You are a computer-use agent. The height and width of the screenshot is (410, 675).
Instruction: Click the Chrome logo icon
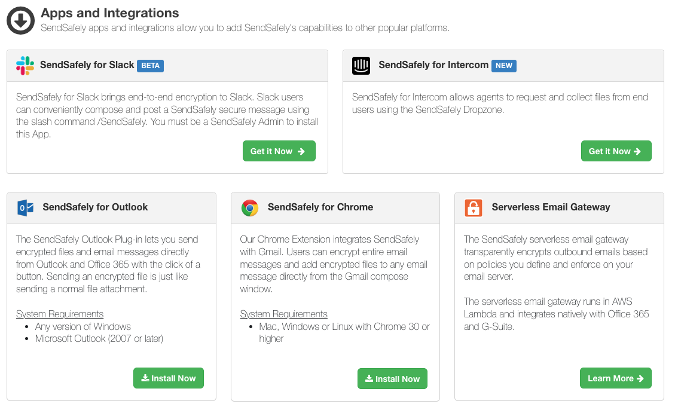(250, 208)
